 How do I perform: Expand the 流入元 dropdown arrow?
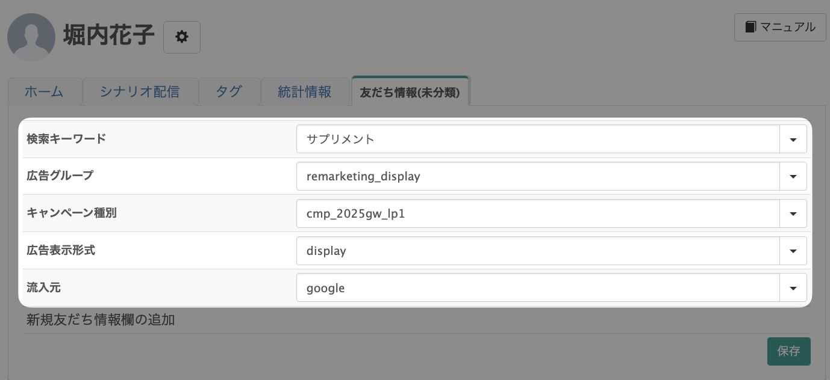[793, 288]
